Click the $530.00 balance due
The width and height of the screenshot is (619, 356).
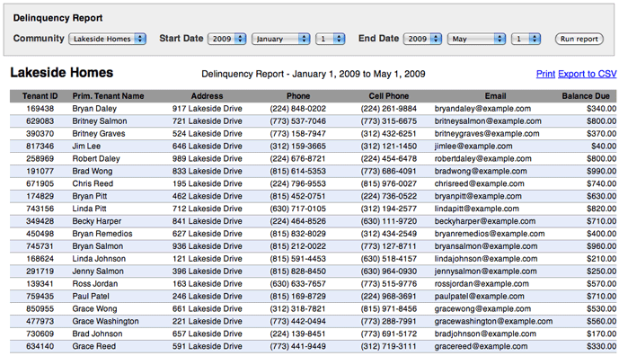tap(601, 309)
